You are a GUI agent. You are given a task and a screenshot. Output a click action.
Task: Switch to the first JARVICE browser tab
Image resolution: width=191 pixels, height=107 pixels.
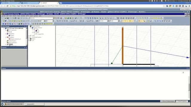click(x=10, y=3)
